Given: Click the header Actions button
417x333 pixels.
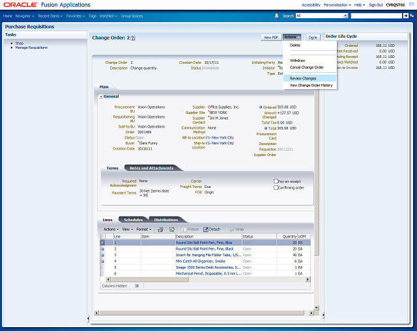Looking at the screenshot, I should (x=292, y=37).
